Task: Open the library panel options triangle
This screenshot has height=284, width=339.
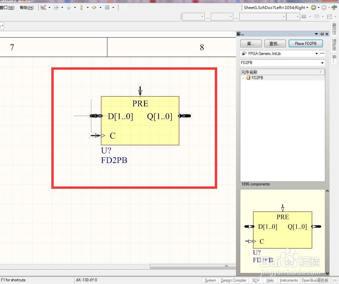Action: coord(316,34)
